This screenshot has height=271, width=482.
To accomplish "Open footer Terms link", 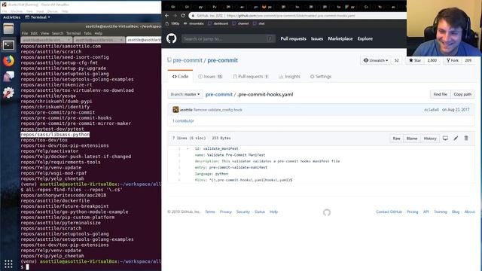I will tap(210, 212).
